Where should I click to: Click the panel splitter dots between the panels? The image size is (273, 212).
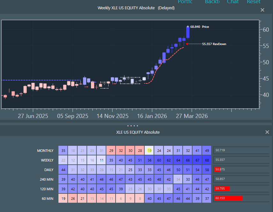pos(133,126)
